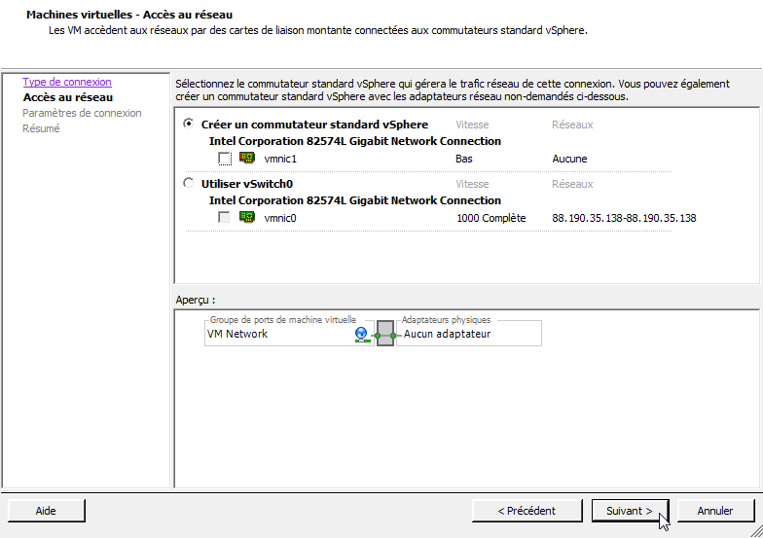The image size is (763, 538).
Task: Click vmnic1 adapter name
Action: (x=280, y=159)
